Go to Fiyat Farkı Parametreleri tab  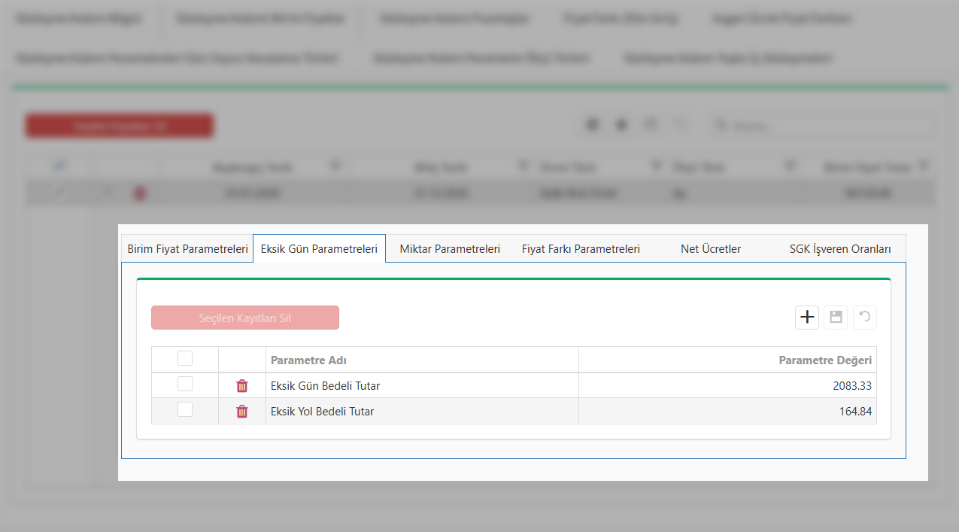click(x=581, y=249)
